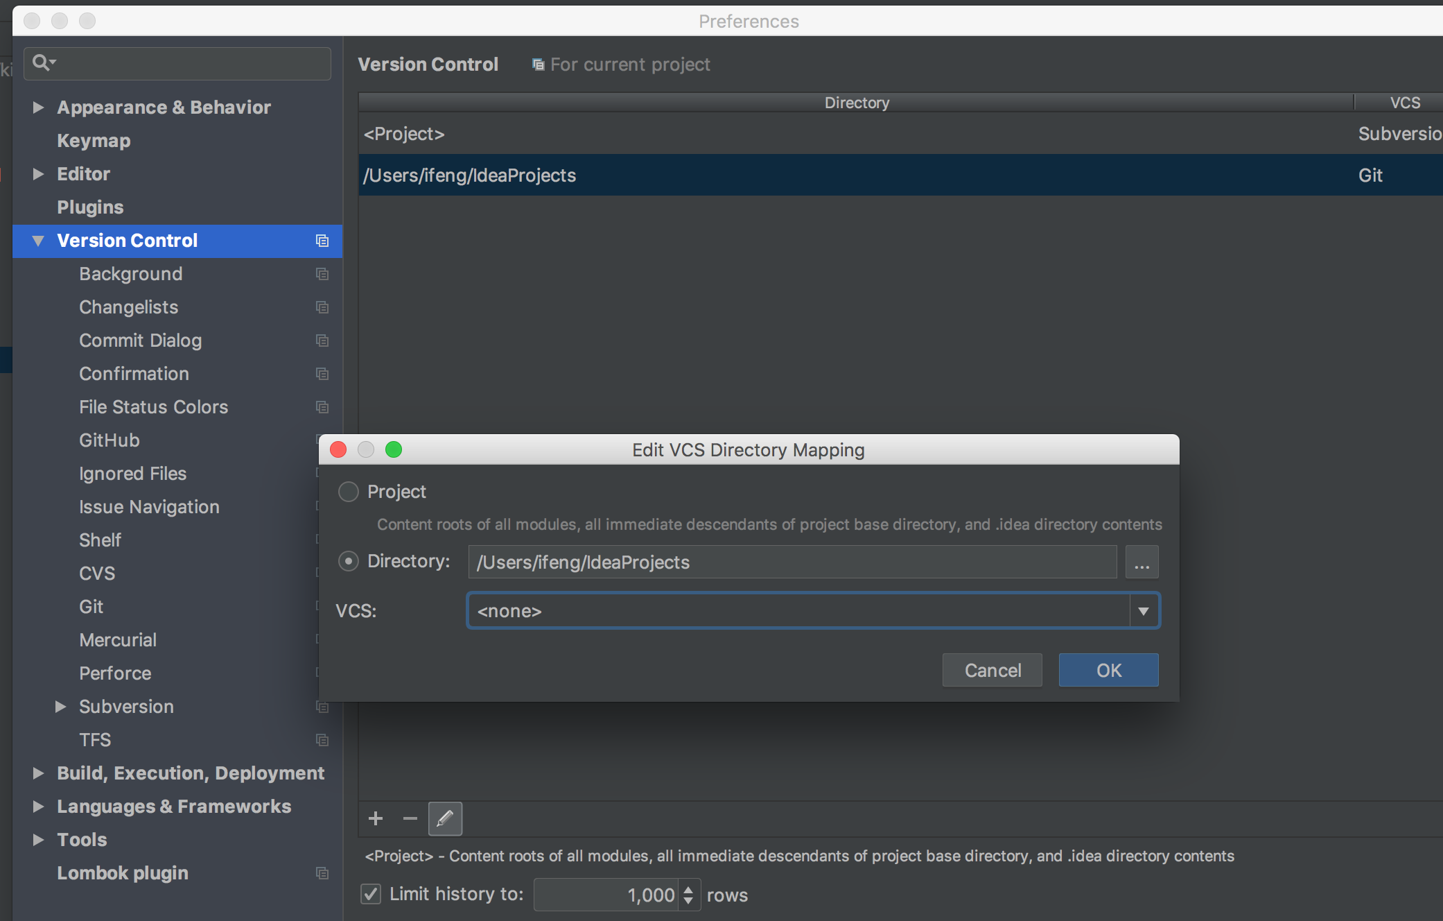Click the Background settings icon
The height and width of the screenshot is (921, 1443).
click(x=324, y=273)
